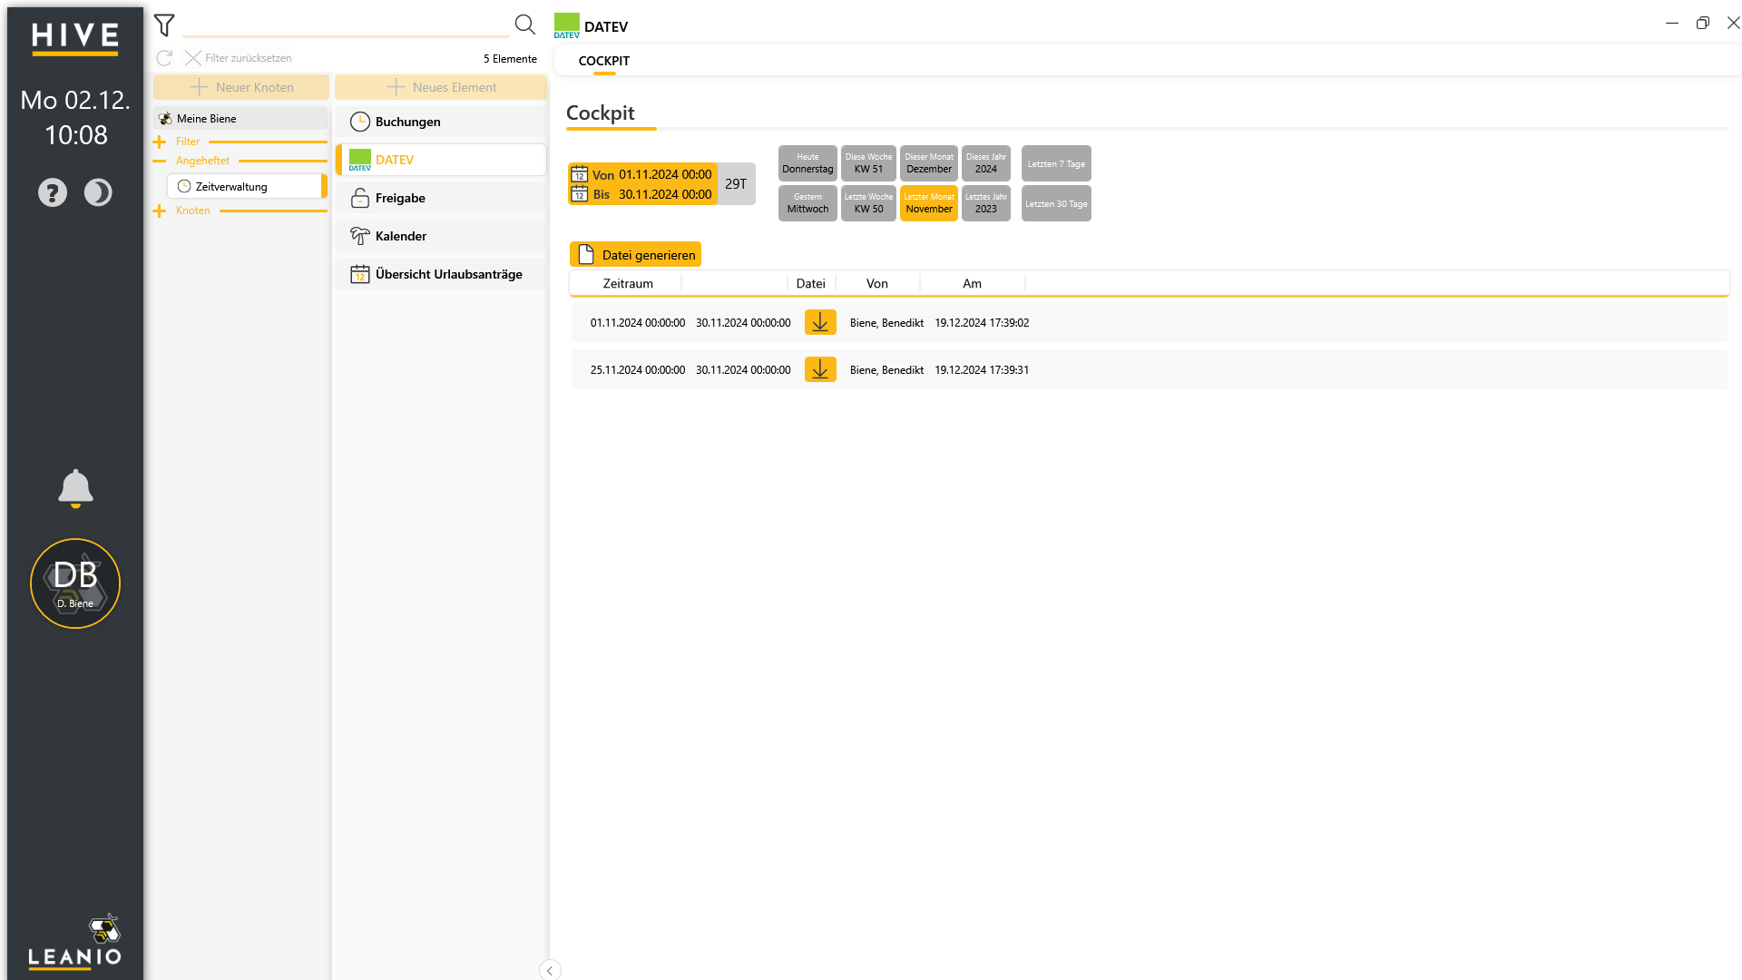
Task: Switch to the COCKPIT tab
Action: (604, 61)
